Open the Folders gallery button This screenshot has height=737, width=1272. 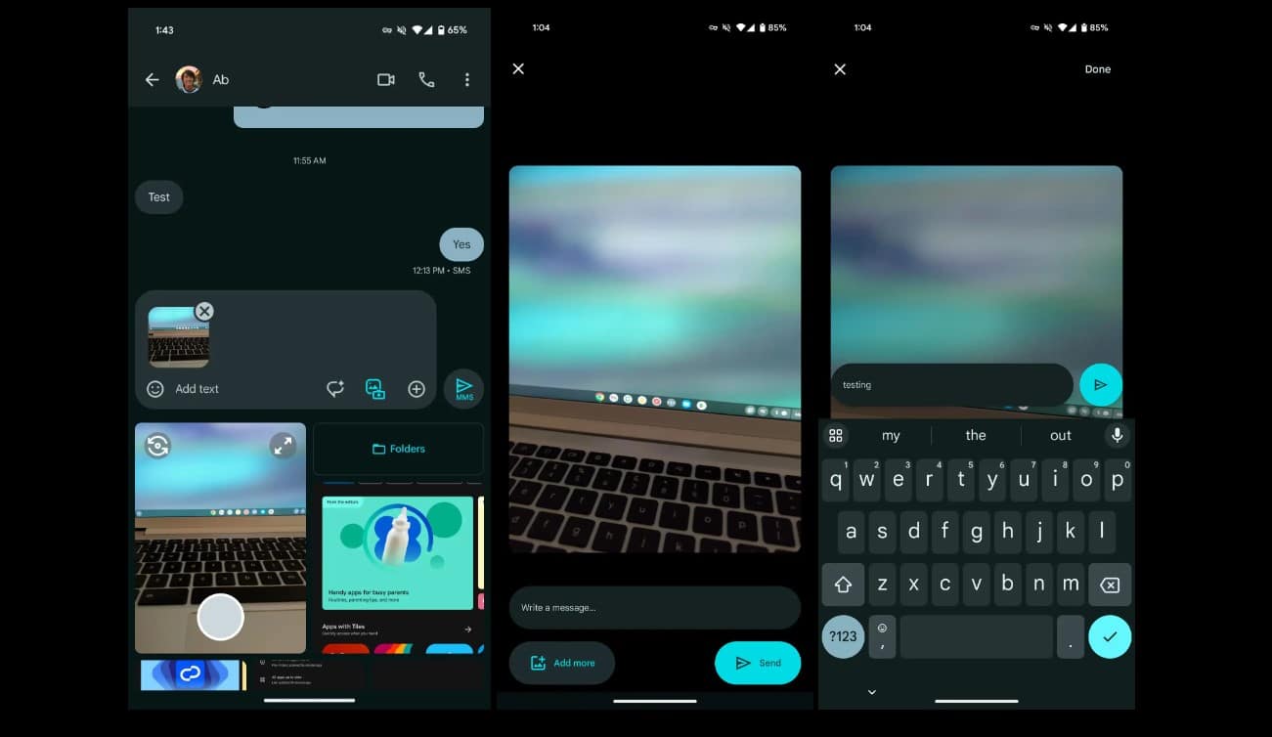(398, 449)
